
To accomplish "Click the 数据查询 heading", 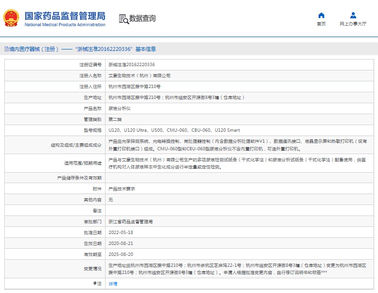I will [x=142, y=19].
